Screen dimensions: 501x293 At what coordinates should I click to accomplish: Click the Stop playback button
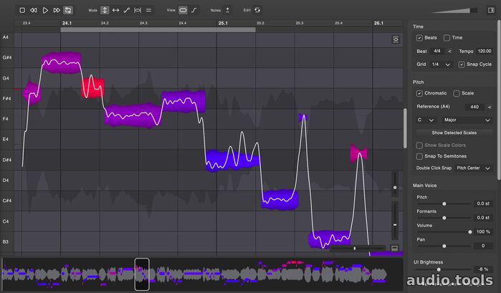[22, 11]
